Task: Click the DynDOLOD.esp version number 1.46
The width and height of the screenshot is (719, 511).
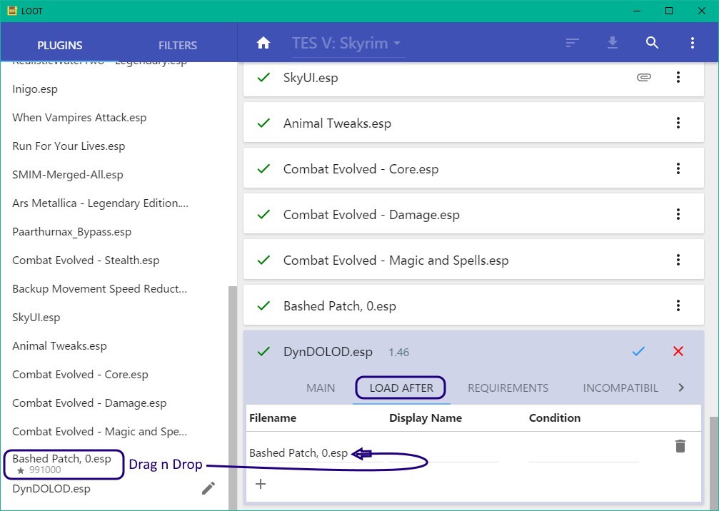Action: click(398, 353)
